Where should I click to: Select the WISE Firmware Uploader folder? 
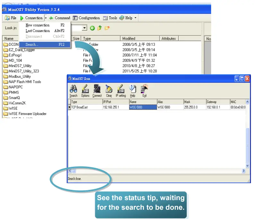click(x=25, y=114)
